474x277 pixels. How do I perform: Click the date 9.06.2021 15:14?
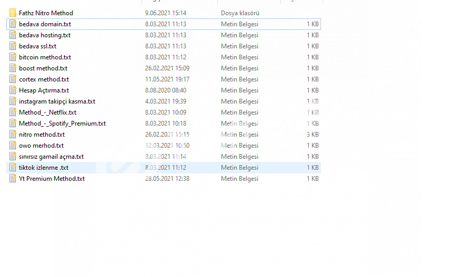(166, 13)
